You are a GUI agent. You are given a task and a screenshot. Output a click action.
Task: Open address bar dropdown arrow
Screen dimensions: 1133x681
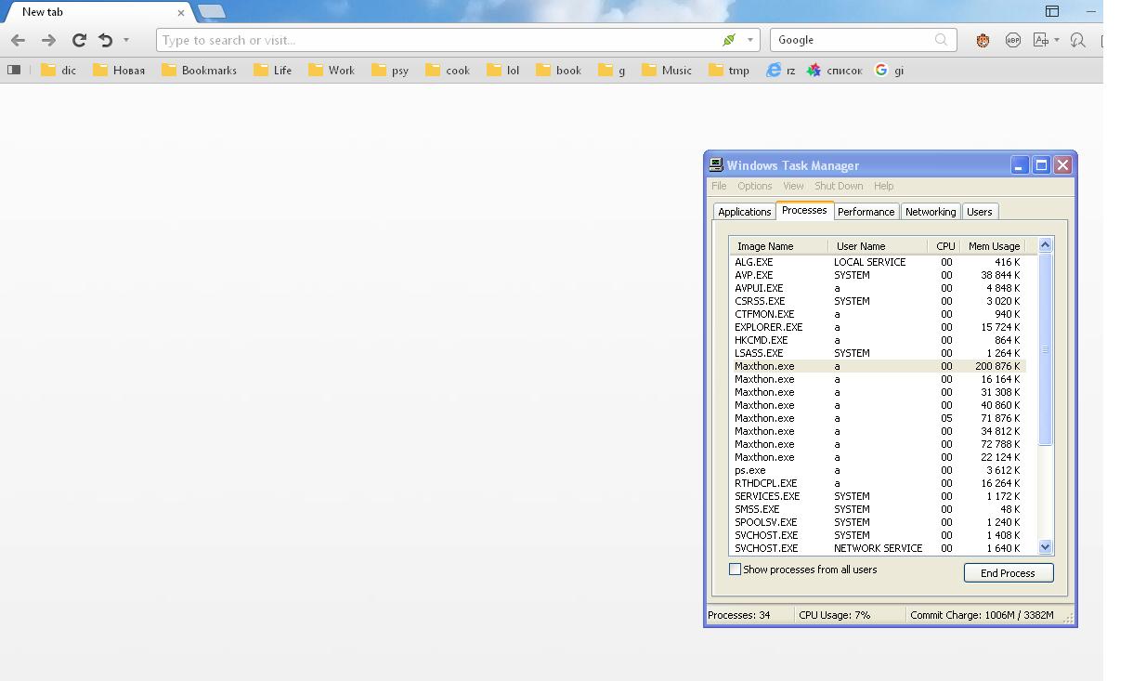click(750, 40)
